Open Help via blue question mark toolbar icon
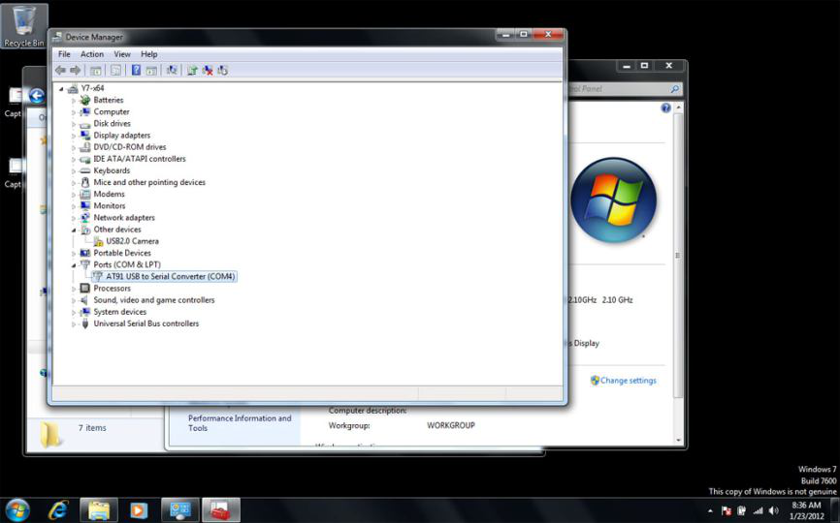Viewport: 840px width, 523px height. 136,70
